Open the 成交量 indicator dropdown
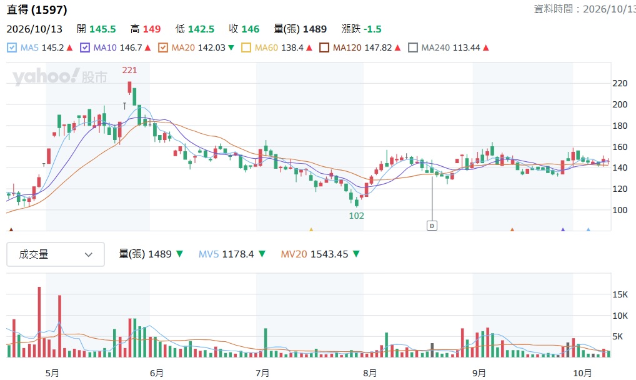Image resolution: width=636 pixels, height=380 pixels. click(x=56, y=254)
